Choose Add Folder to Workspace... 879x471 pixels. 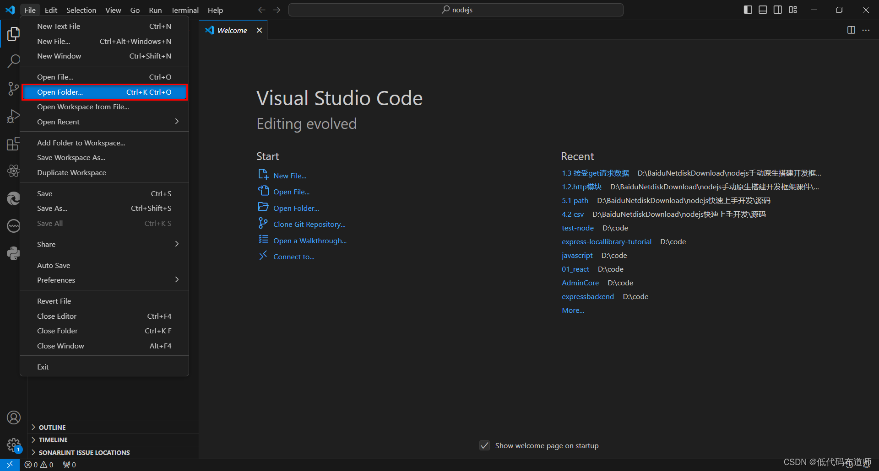pyautogui.click(x=104, y=143)
